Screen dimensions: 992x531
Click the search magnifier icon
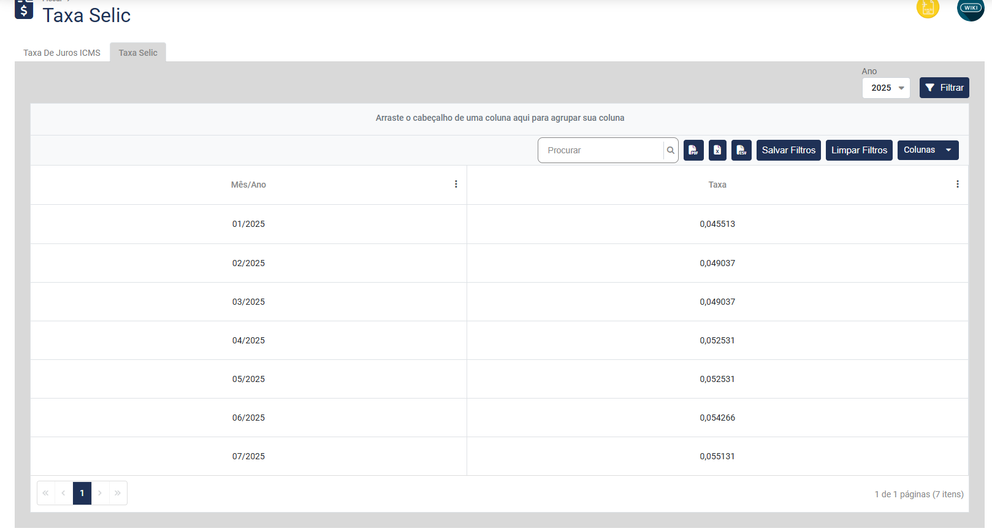(671, 150)
